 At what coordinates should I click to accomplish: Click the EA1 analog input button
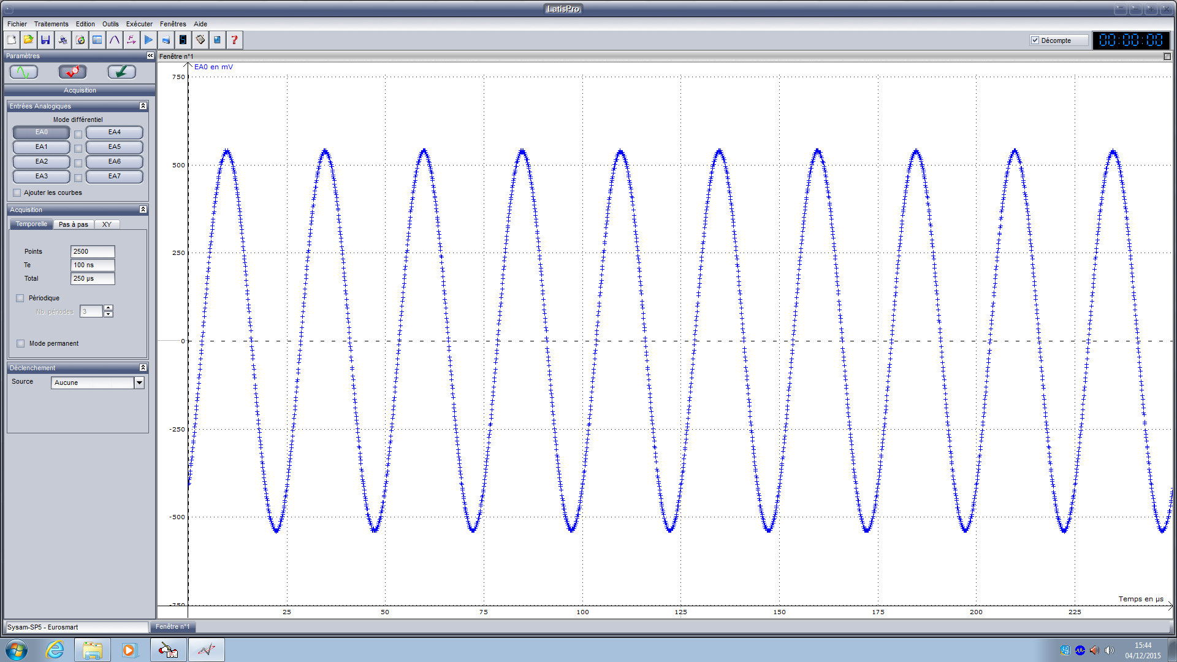[41, 147]
